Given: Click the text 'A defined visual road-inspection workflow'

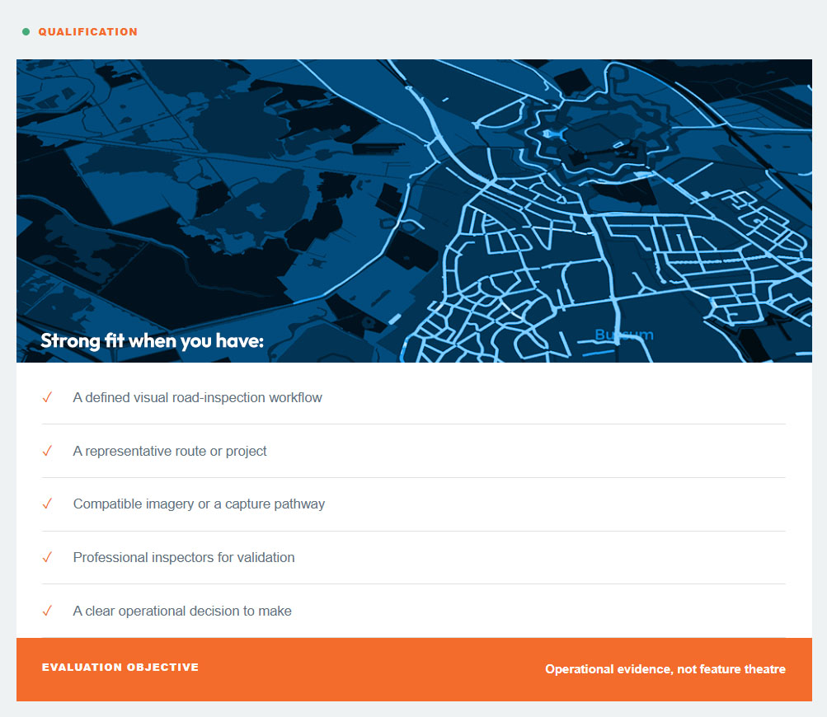Looking at the screenshot, I should 197,397.
